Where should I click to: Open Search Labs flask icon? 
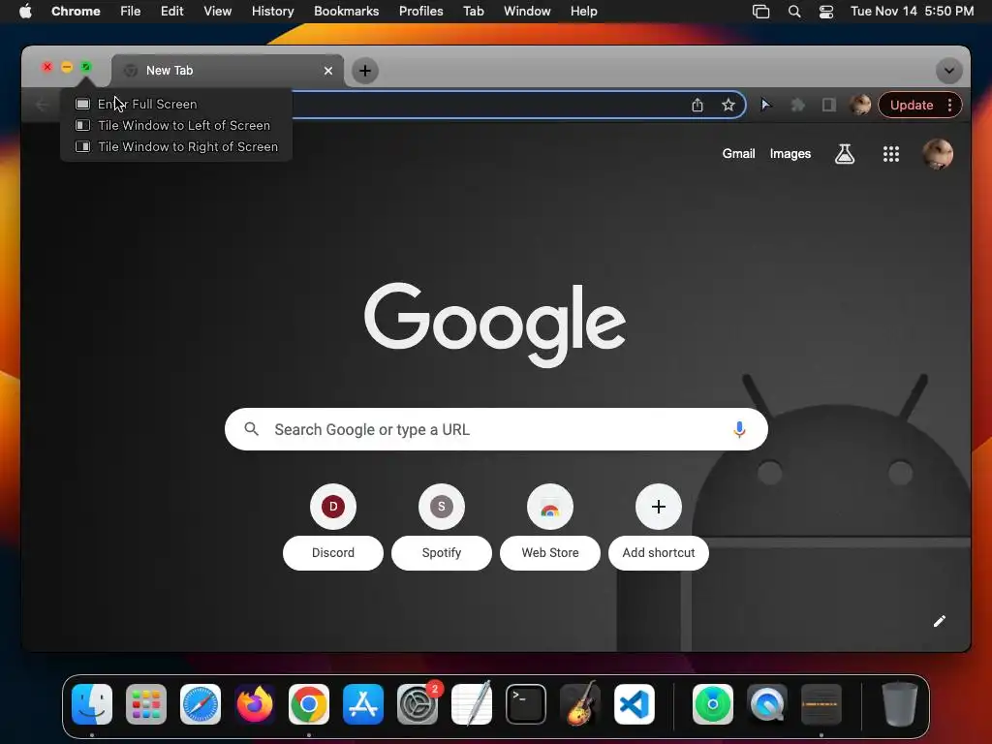click(x=845, y=154)
